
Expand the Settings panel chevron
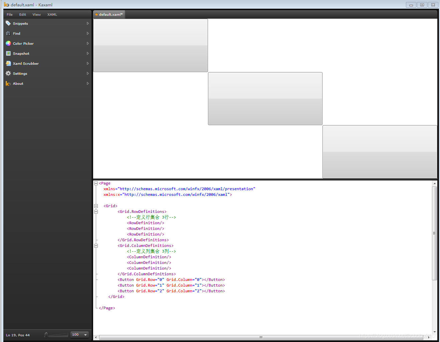tap(87, 73)
